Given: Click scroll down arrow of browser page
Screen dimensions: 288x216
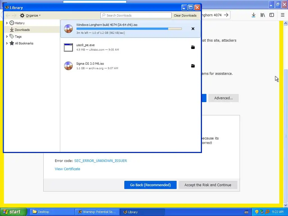Looking at the screenshot, I should [x=286, y=205].
